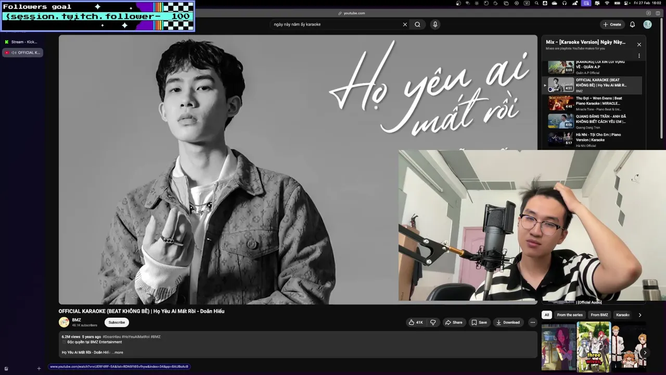The width and height of the screenshot is (666, 375).
Task: Close the Mix playlist panel
Action: [x=639, y=44]
